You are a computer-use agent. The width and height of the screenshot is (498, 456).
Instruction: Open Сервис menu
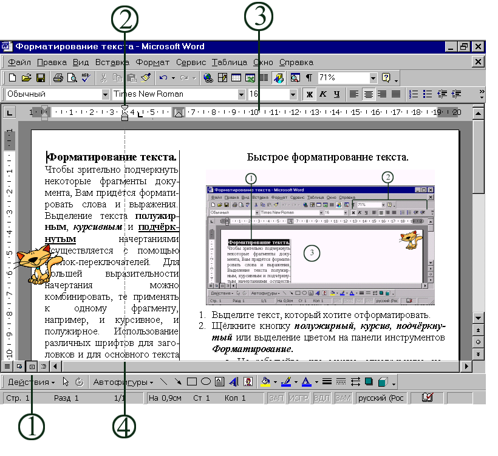click(191, 63)
